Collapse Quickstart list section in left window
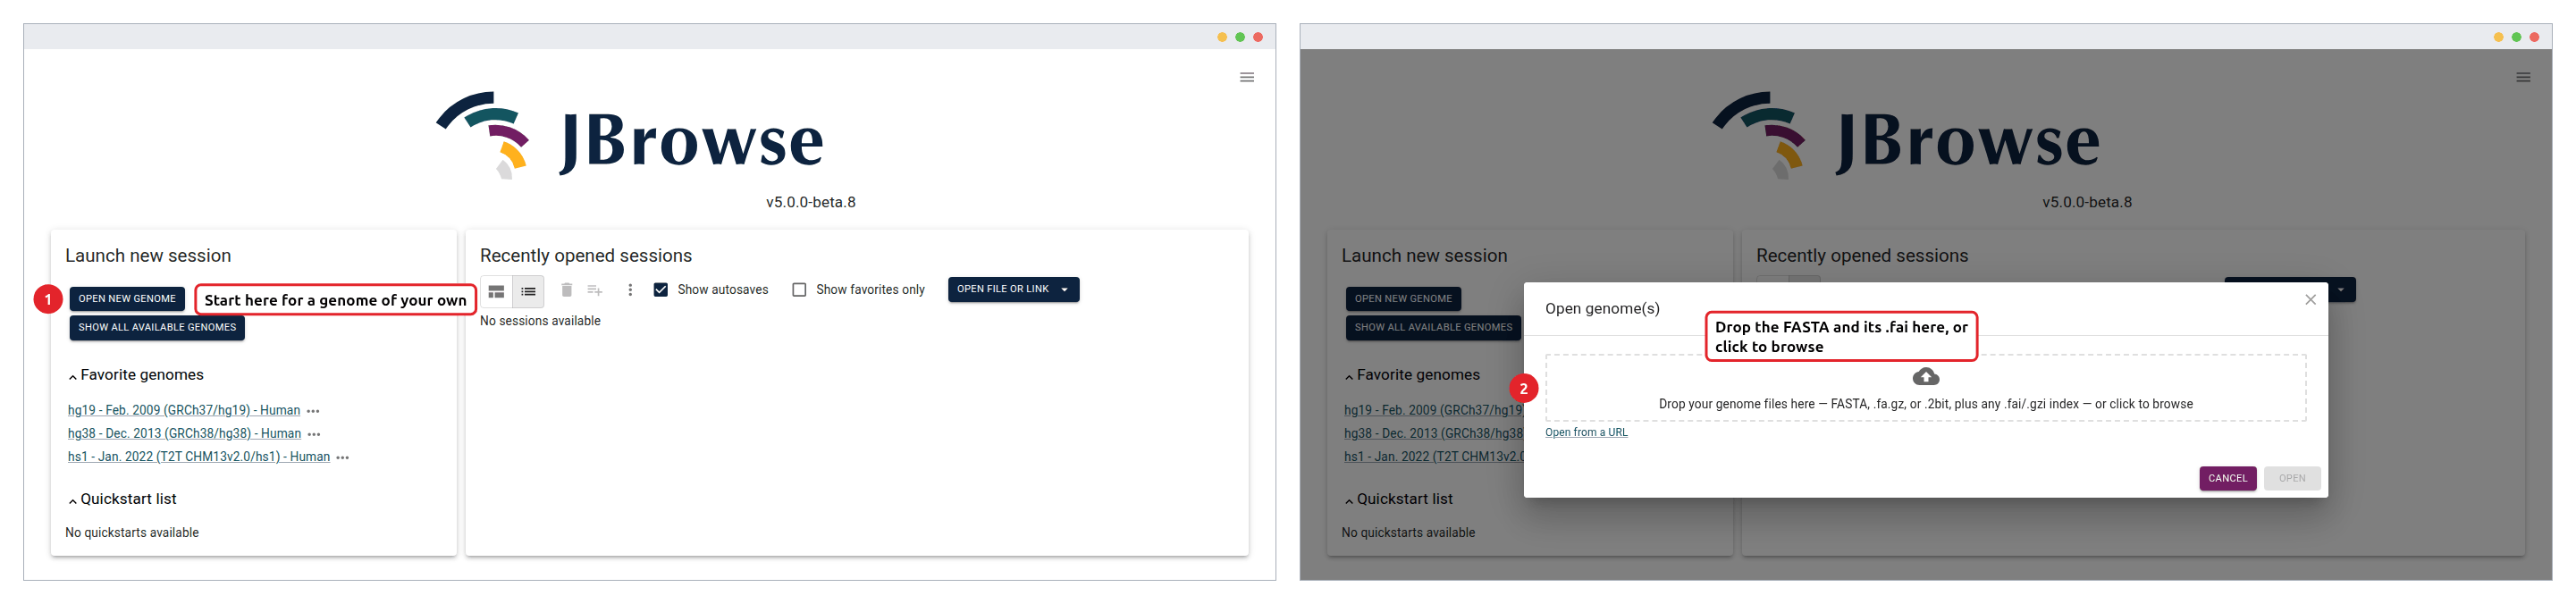The image size is (2576, 604). tap(72, 500)
